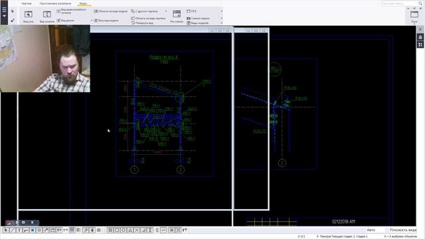Click Область на виде чертежа
The image size is (425, 239).
pyautogui.click(x=148, y=18)
